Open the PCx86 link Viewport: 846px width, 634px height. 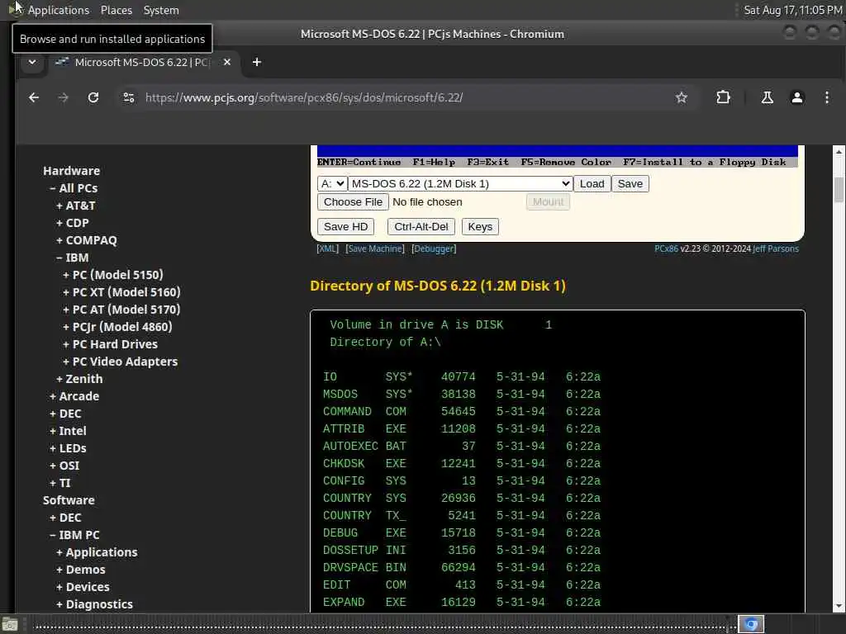[666, 248]
